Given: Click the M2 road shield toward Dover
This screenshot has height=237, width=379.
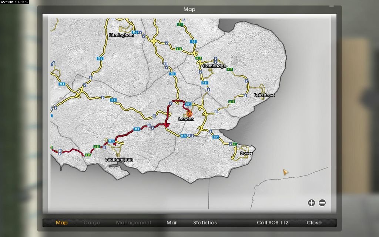Looking at the screenshot, I should point(215,137).
